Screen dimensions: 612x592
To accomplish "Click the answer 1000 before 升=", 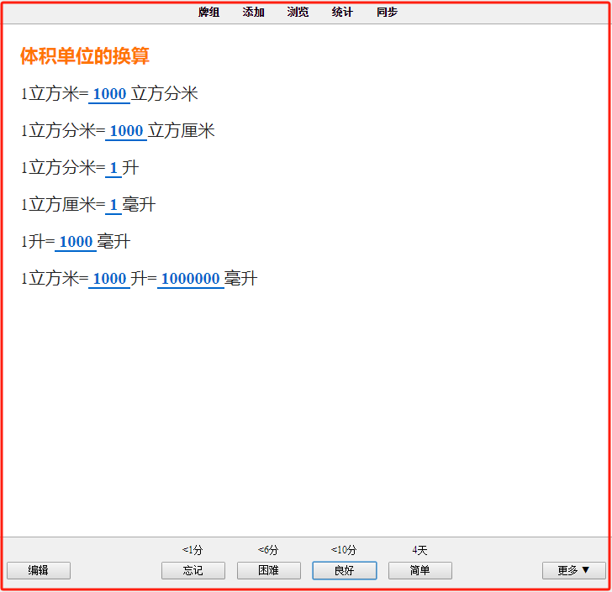I will point(109,279).
